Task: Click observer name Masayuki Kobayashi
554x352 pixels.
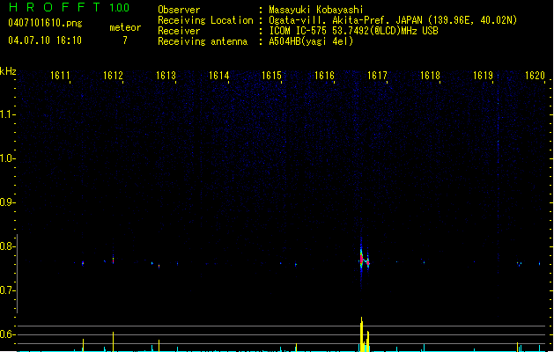Action: tap(316, 10)
